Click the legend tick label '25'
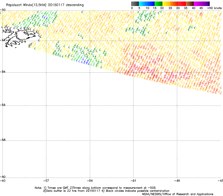The height and width of the screenshot is (196, 223). coord(170,8)
